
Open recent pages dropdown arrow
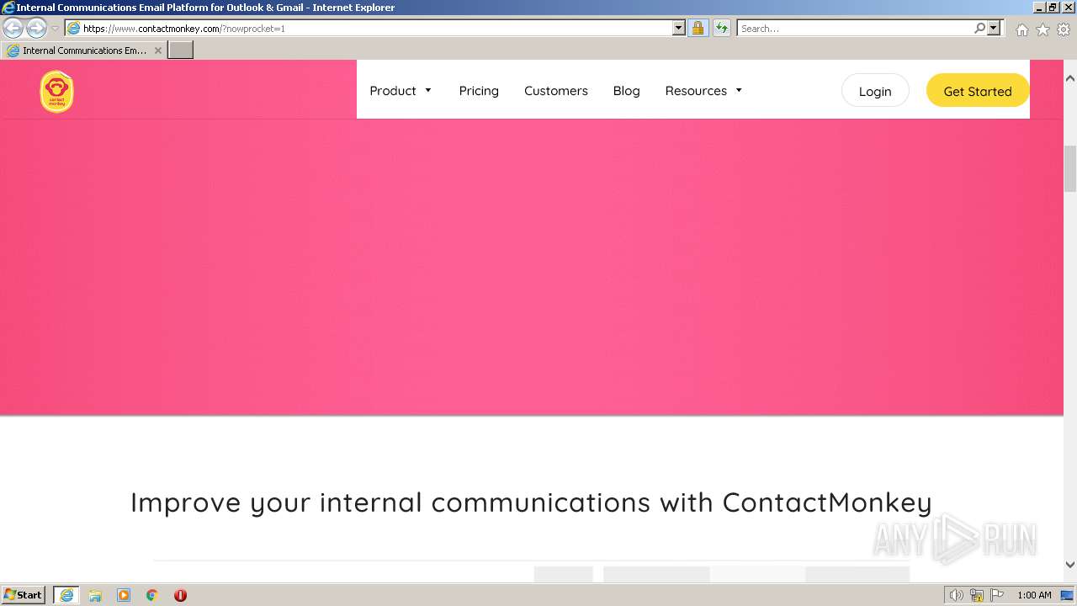click(55, 28)
